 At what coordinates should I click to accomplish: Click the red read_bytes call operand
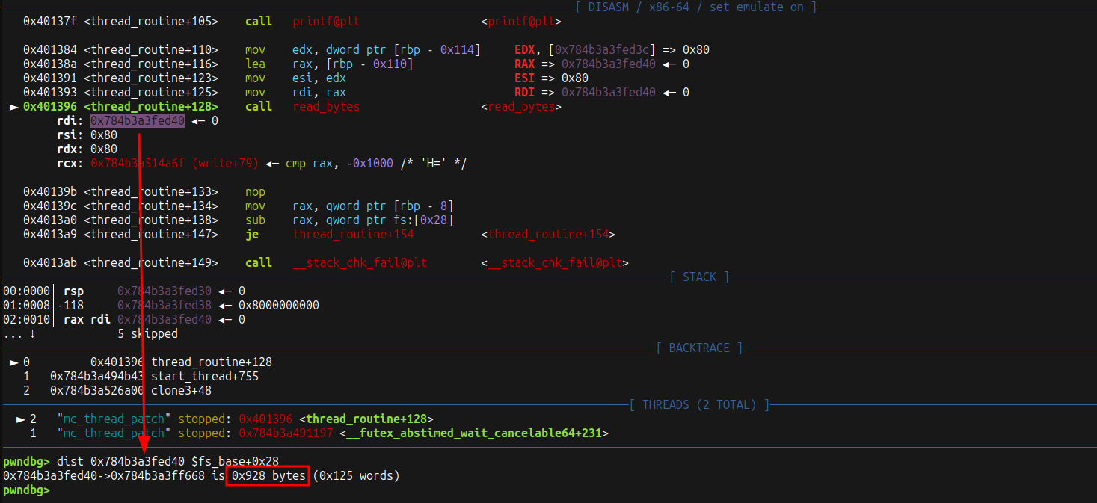click(325, 107)
